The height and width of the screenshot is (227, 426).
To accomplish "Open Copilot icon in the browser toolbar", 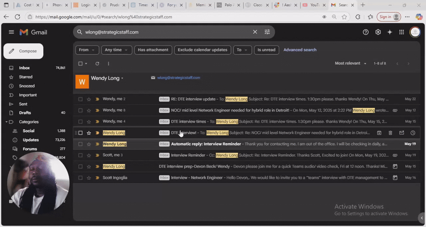I will click(419, 17).
